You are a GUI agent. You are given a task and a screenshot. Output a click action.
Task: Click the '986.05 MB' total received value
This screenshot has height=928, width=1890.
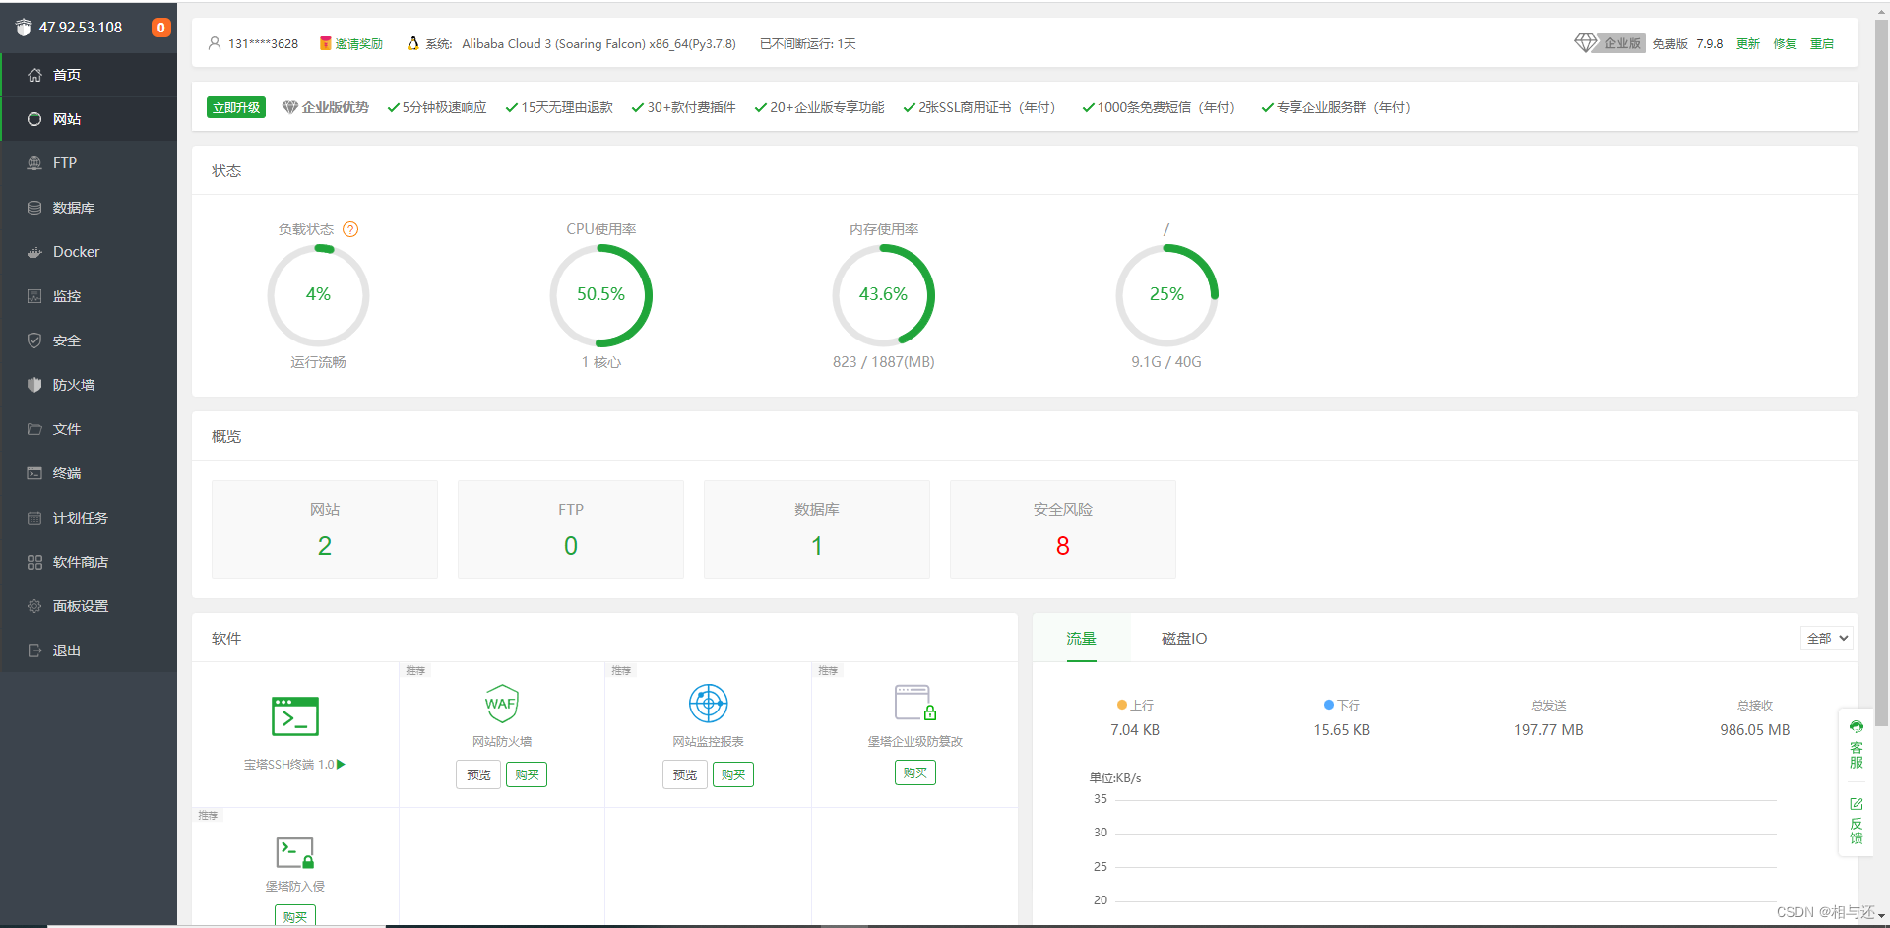[x=1755, y=730]
